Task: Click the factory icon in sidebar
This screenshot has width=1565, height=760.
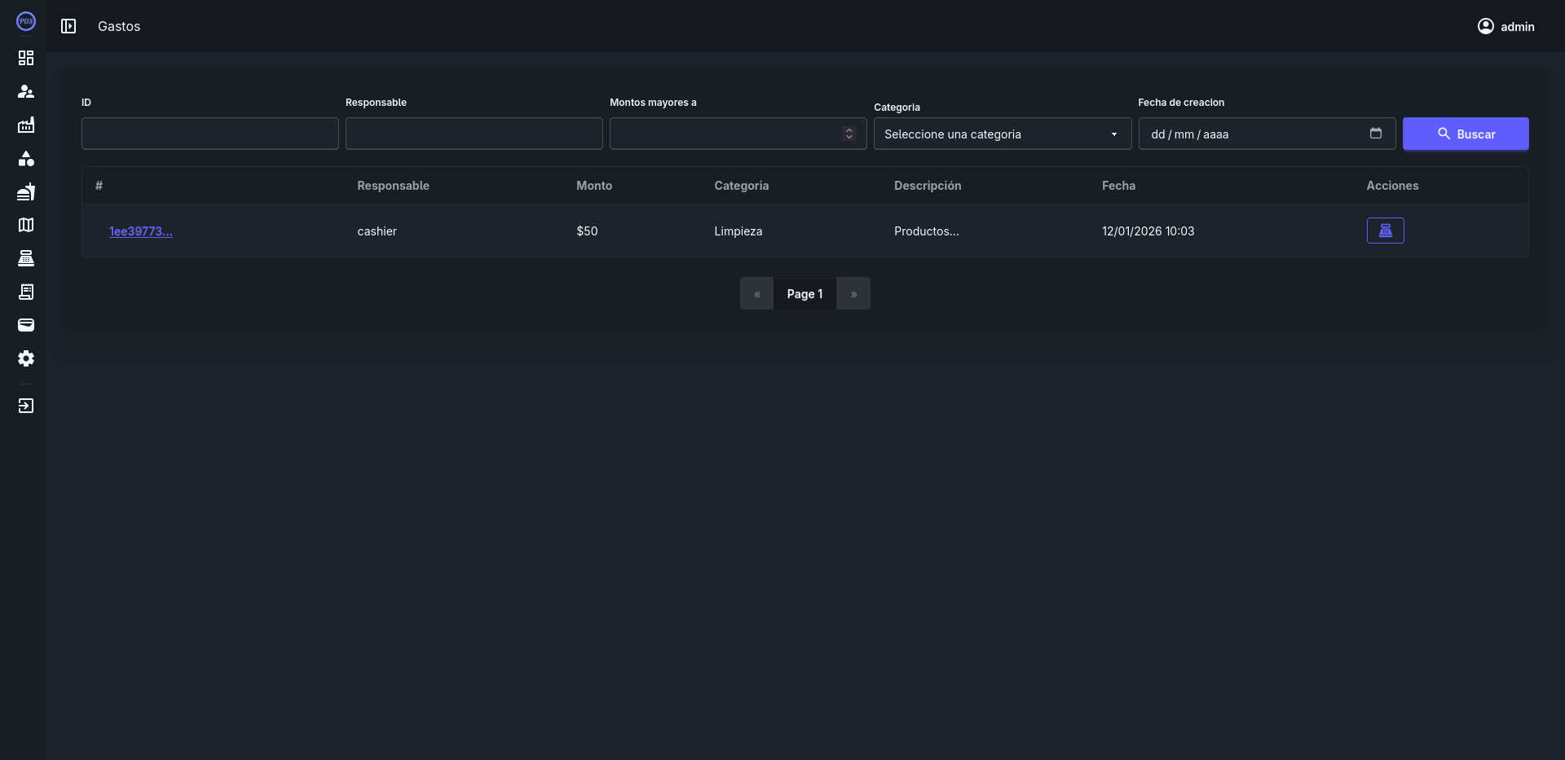Action: (26, 125)
